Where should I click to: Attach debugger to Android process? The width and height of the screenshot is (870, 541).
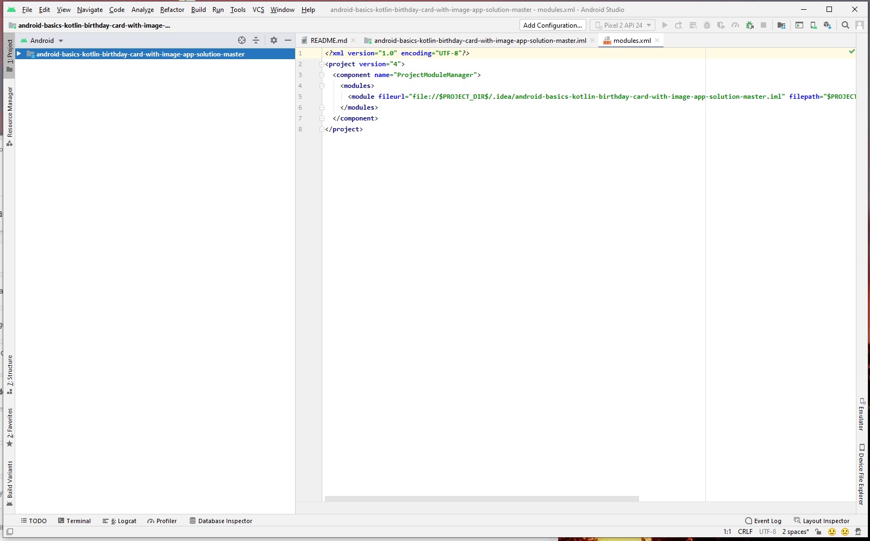750,26
